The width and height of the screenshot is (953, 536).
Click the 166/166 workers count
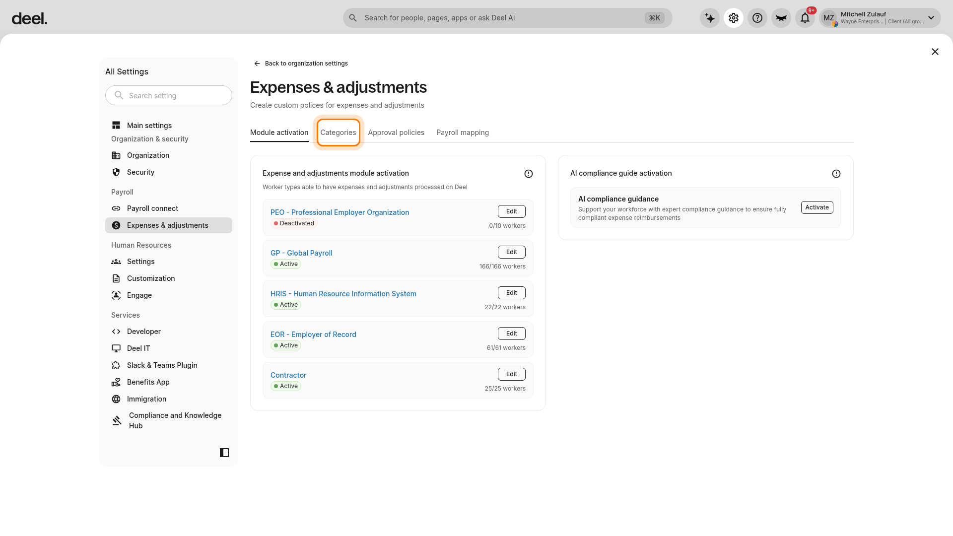[x=502, y=267]
